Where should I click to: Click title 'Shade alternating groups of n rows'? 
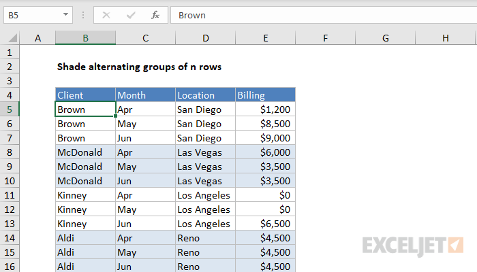click(x=139, y=67)
